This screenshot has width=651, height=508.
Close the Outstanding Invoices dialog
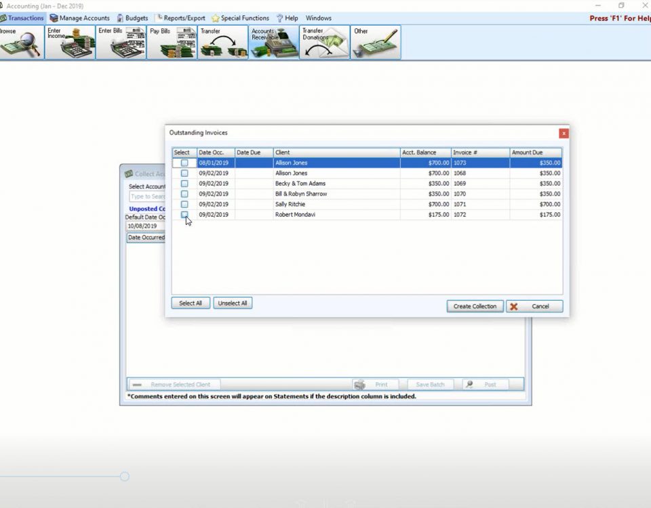tap(564, 133)
